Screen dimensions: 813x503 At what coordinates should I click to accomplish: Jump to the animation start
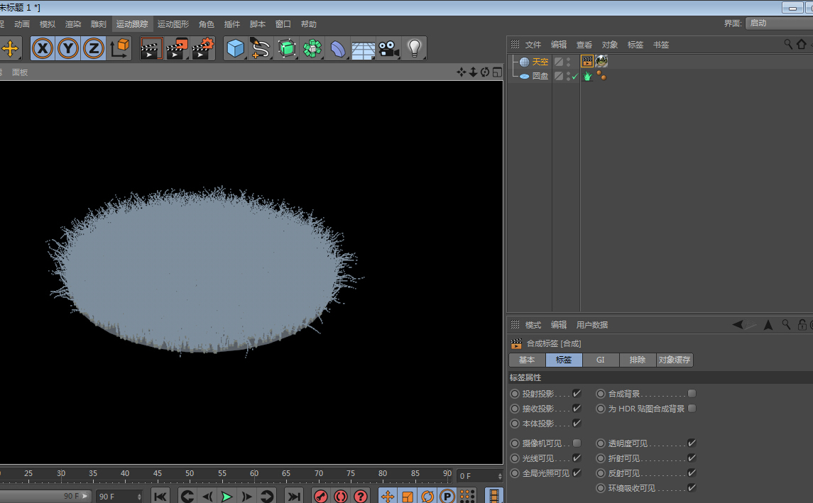(160, 497)
